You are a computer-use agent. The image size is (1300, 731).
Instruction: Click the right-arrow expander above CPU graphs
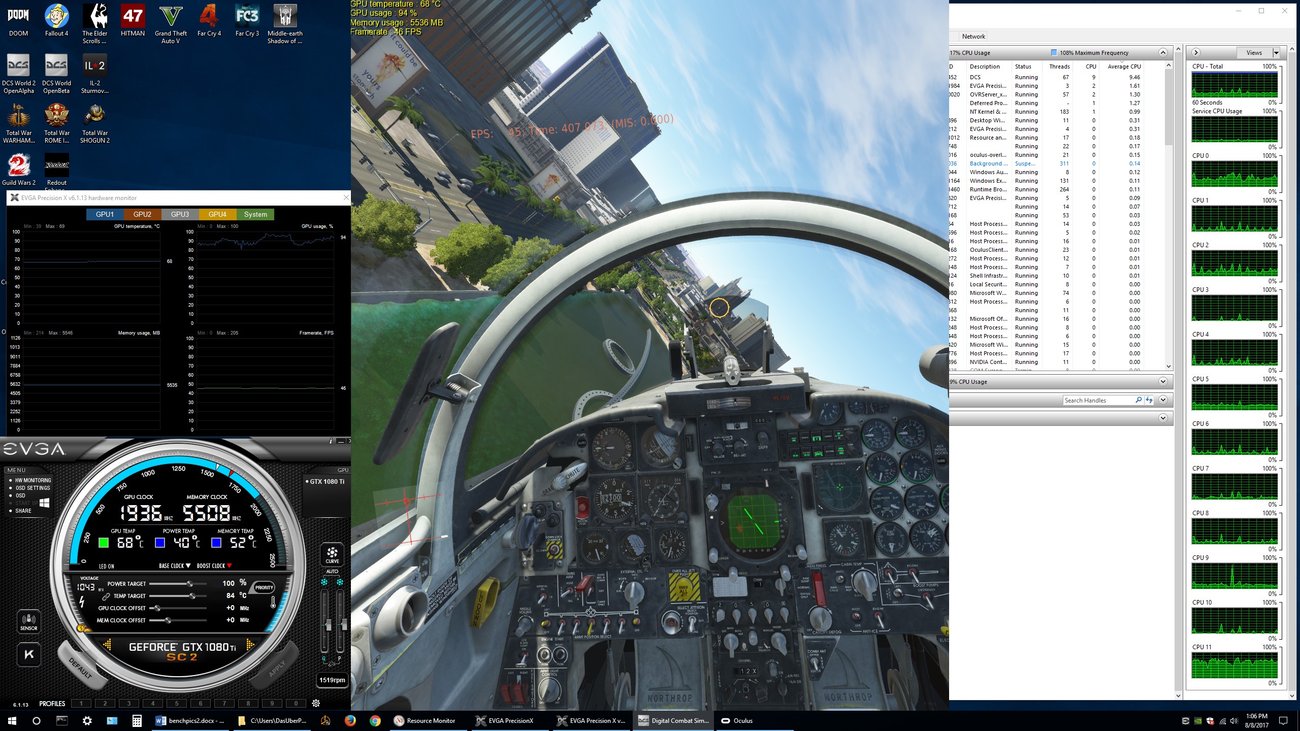[x=1195, y=52]
